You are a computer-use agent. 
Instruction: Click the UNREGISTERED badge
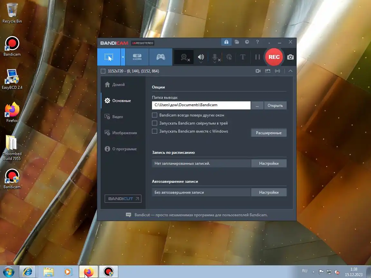click(x=143, y=43)
